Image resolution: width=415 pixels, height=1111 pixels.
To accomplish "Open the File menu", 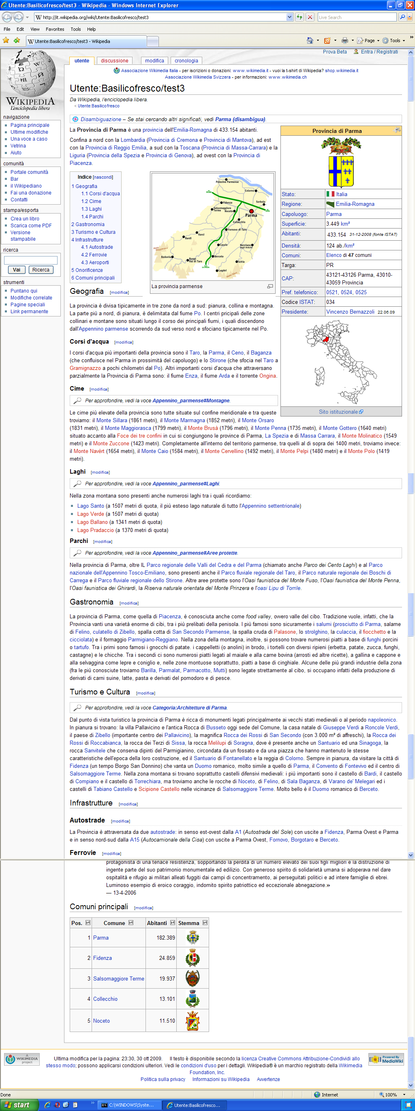I will click(x=7, y=29).
